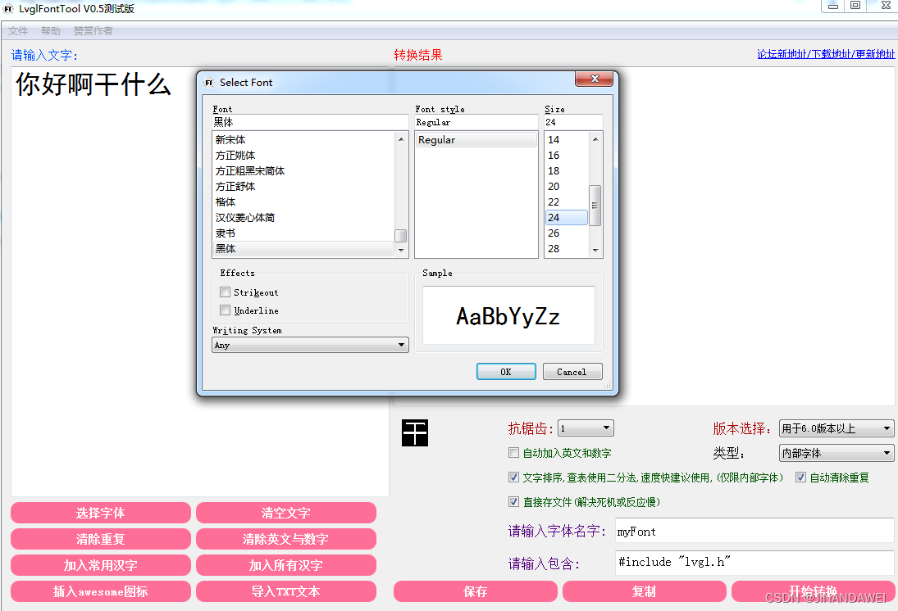Image resolution: width=898 pixels, height=611 pixels.
Task: Click the LvglFontTool title bar app icon
Action: (x=8, y=8)
